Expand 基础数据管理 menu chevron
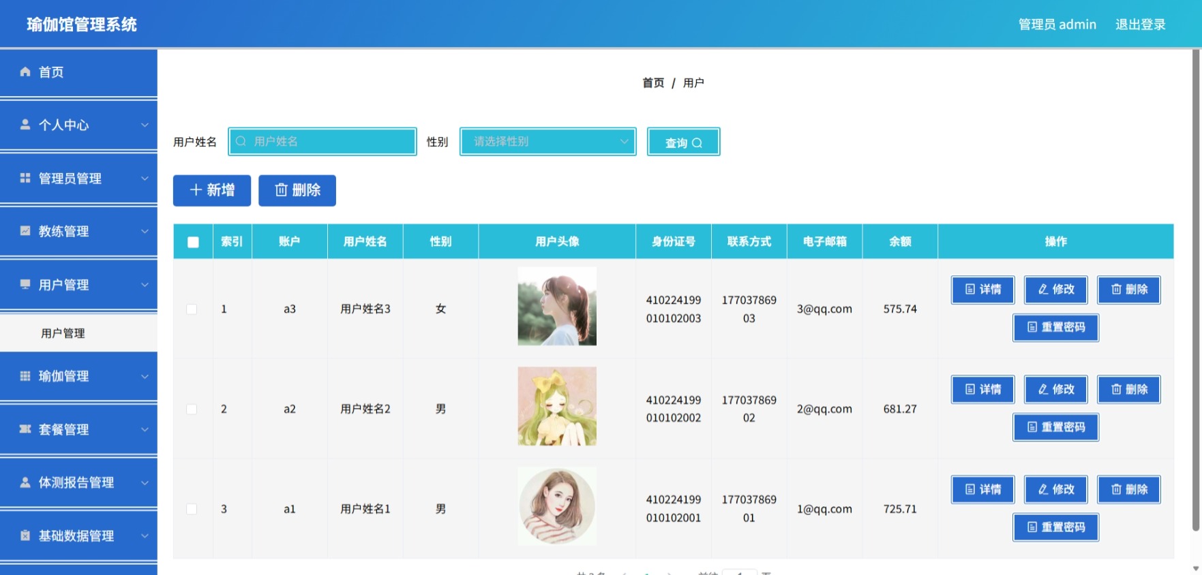The width and height of the screenshot is (1202, 575). (x=145, y=535)
